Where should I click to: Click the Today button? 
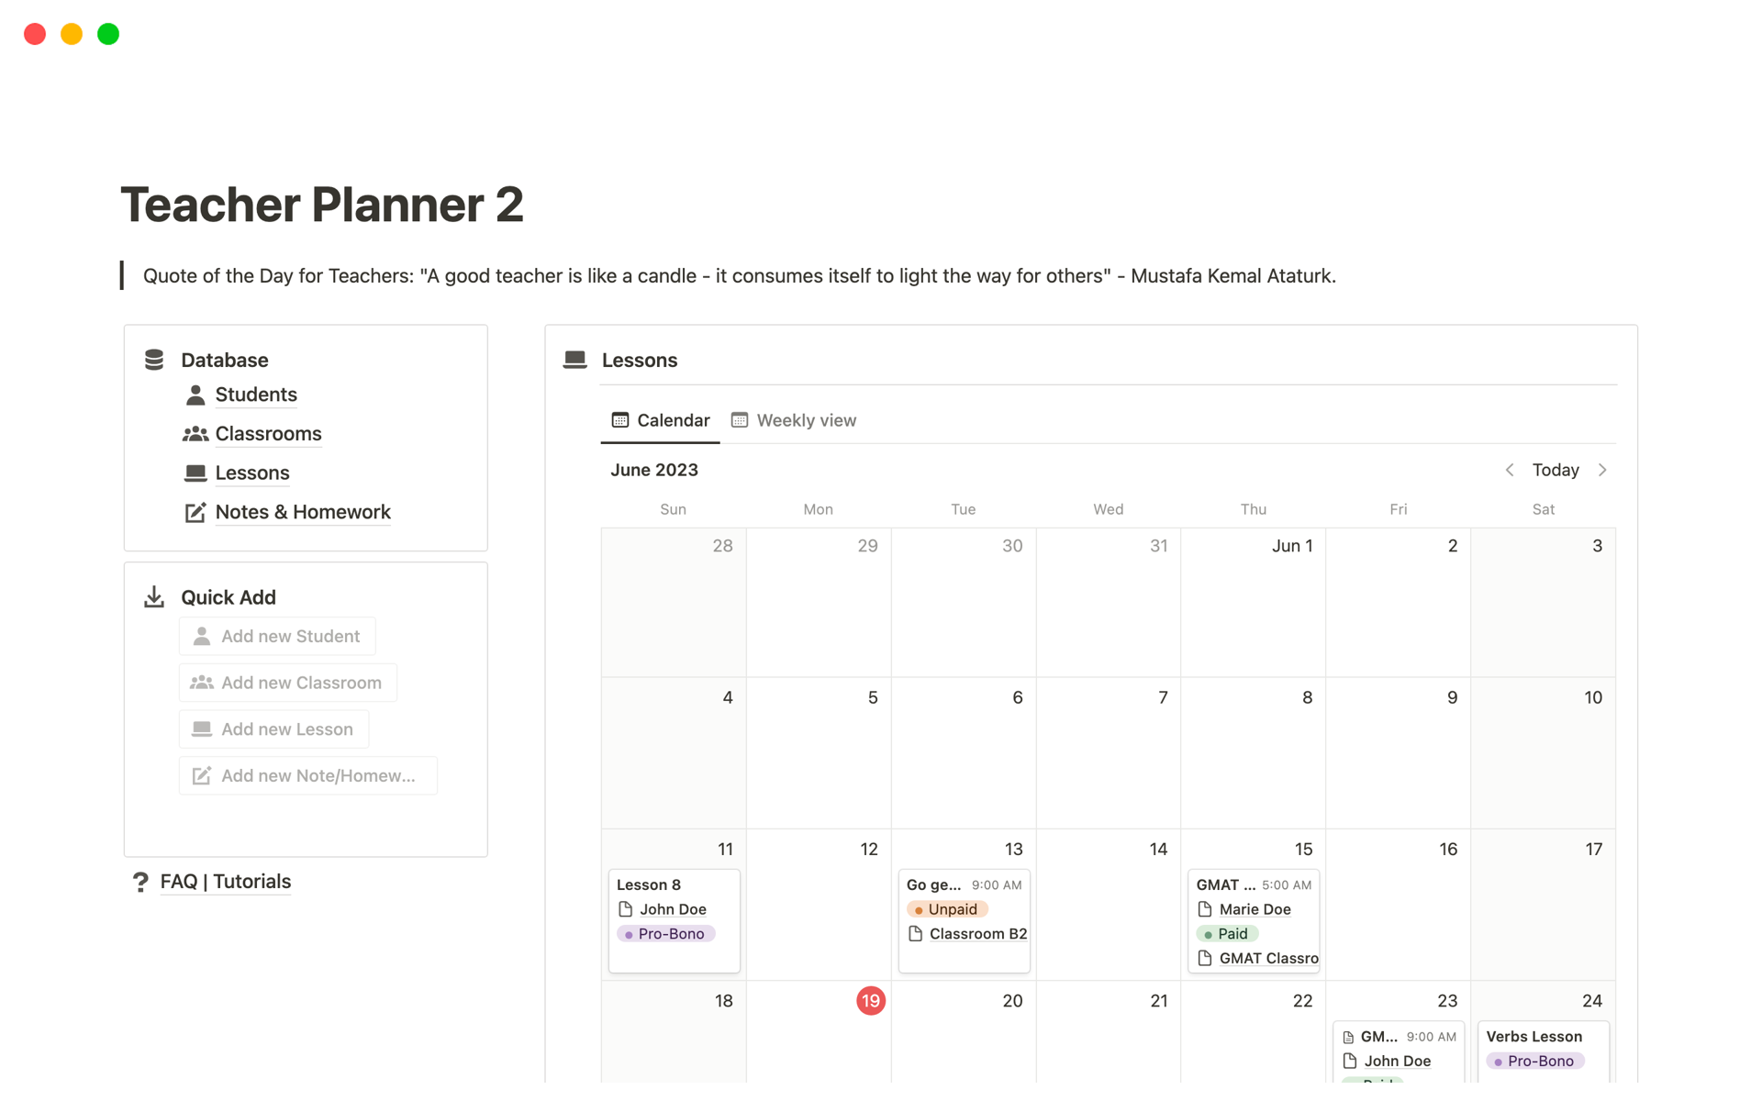tap(1556, 470)
